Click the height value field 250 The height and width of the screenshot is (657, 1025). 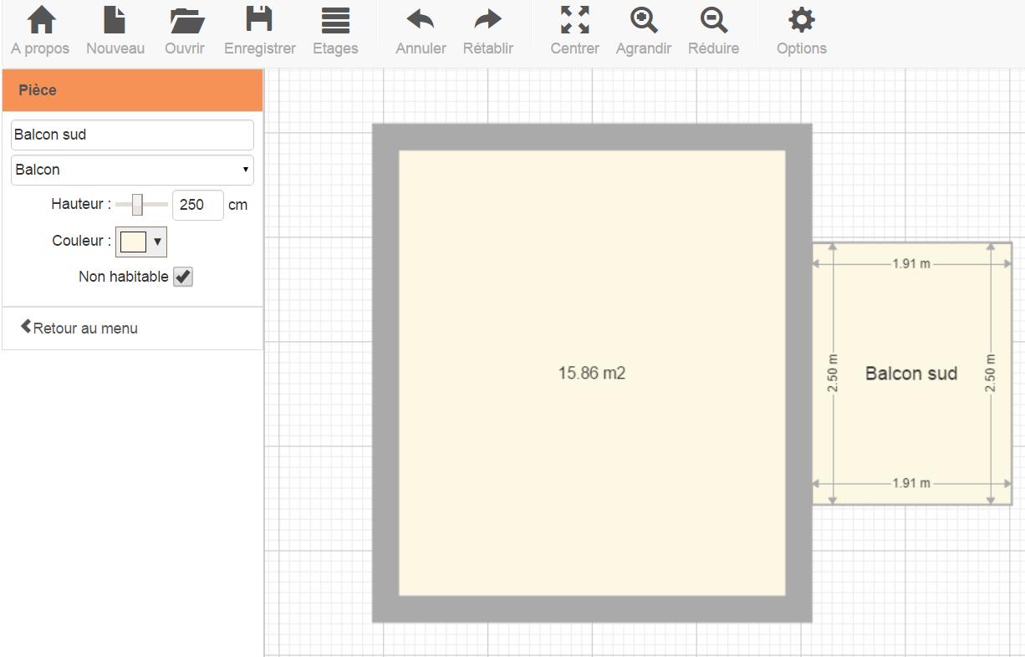point(197,205)
